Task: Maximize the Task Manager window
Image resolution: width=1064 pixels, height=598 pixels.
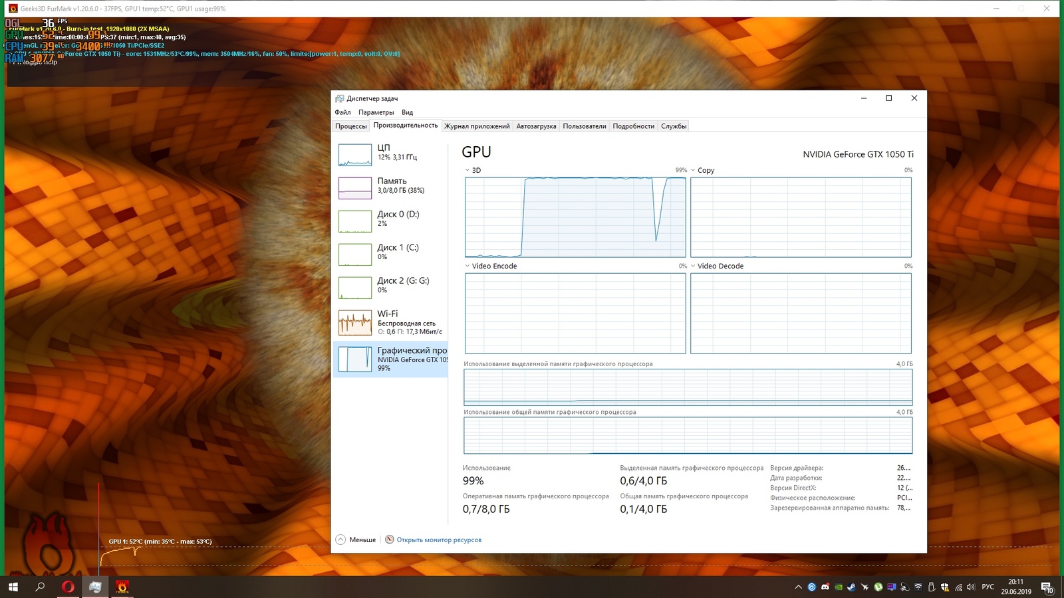Action: [x=888, y=98]
